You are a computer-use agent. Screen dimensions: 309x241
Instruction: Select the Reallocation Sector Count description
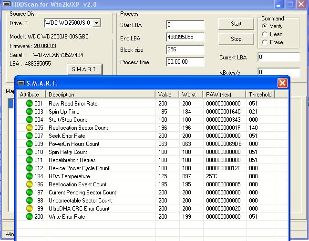tap(78, 128)
